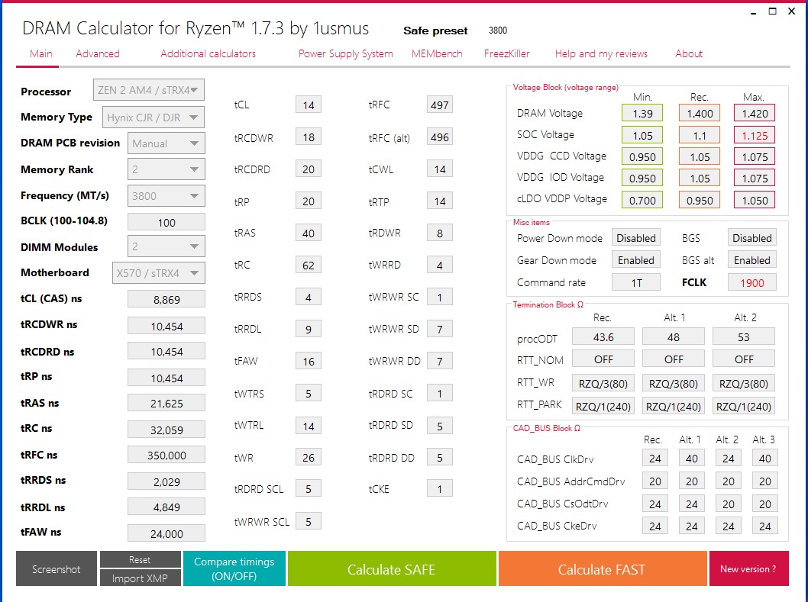Click the DRAM Voltage Min. value
The image size is (808, 602).
(642, 113)
